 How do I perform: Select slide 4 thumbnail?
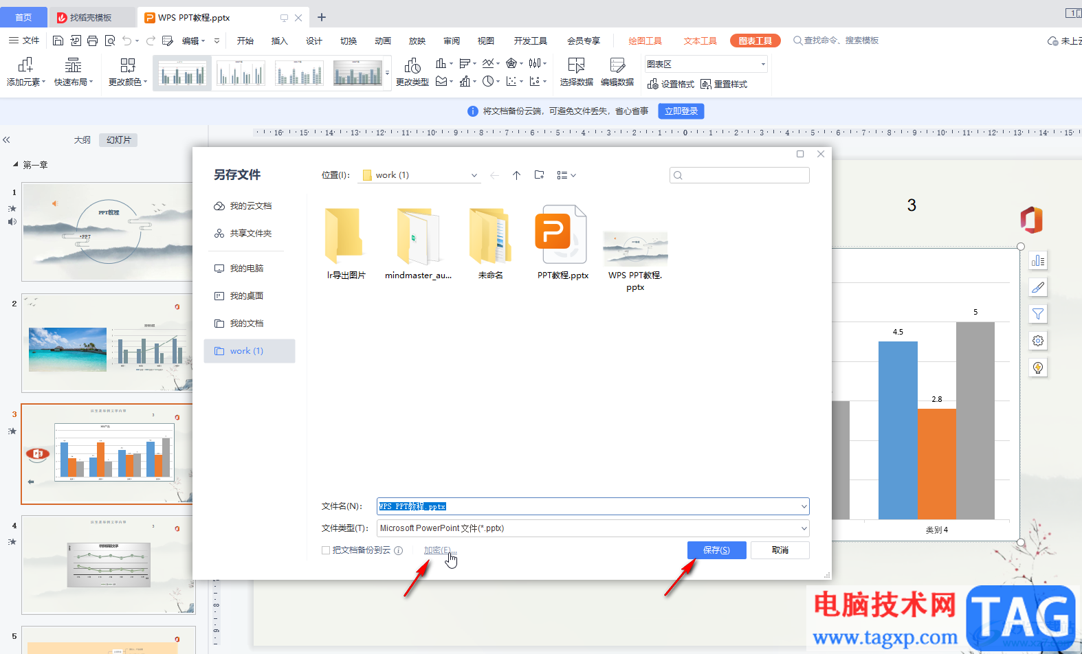tap(108, 565)
